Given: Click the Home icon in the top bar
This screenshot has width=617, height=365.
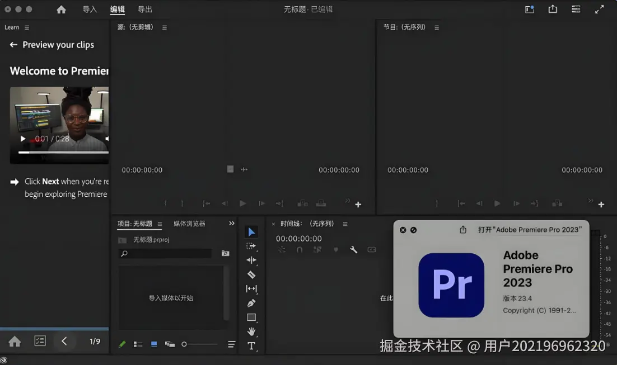Looking at the screenshot, I should pos(62,9).
